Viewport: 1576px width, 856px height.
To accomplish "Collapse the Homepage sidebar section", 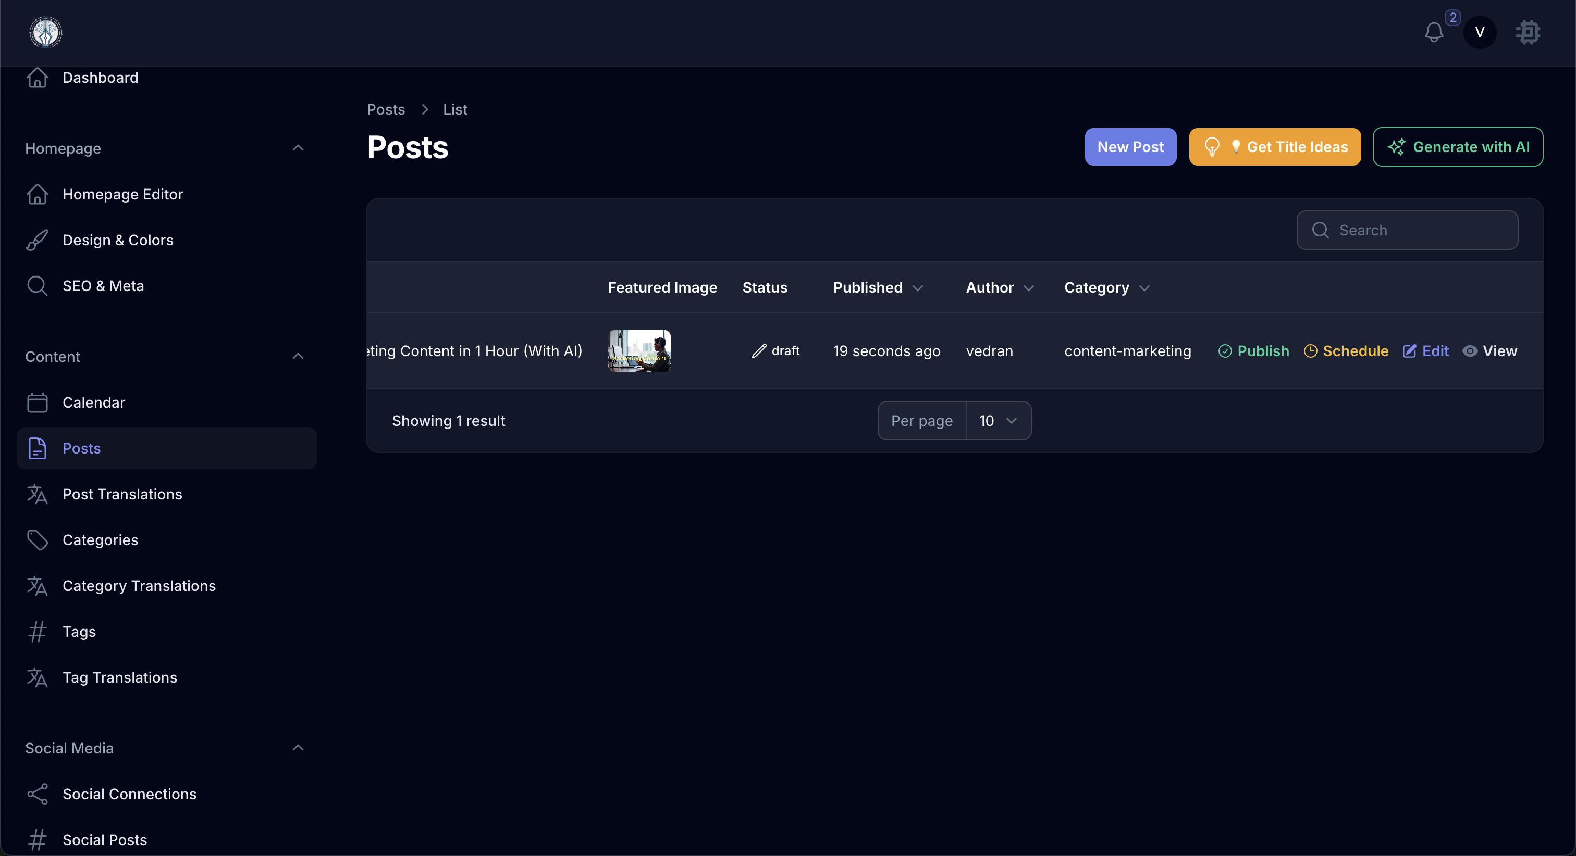I will 298,148.
